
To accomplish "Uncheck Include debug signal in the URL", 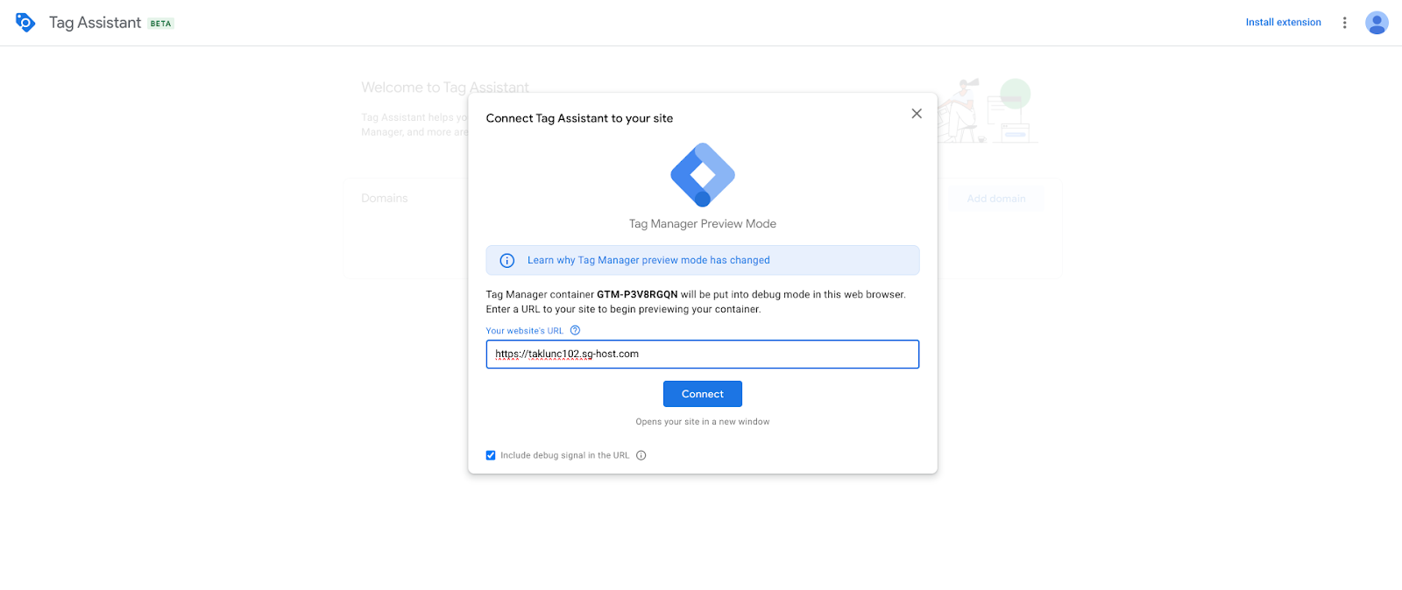I will [491, 456].
